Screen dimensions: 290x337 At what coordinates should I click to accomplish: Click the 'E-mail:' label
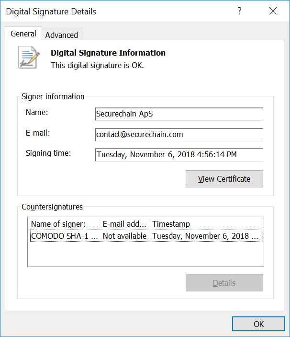point(38,133)
